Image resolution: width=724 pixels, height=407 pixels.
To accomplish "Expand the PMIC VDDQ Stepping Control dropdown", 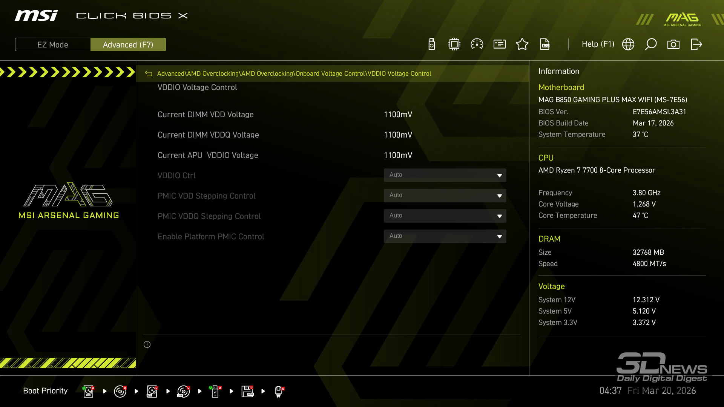I will [x=445, y=216].
